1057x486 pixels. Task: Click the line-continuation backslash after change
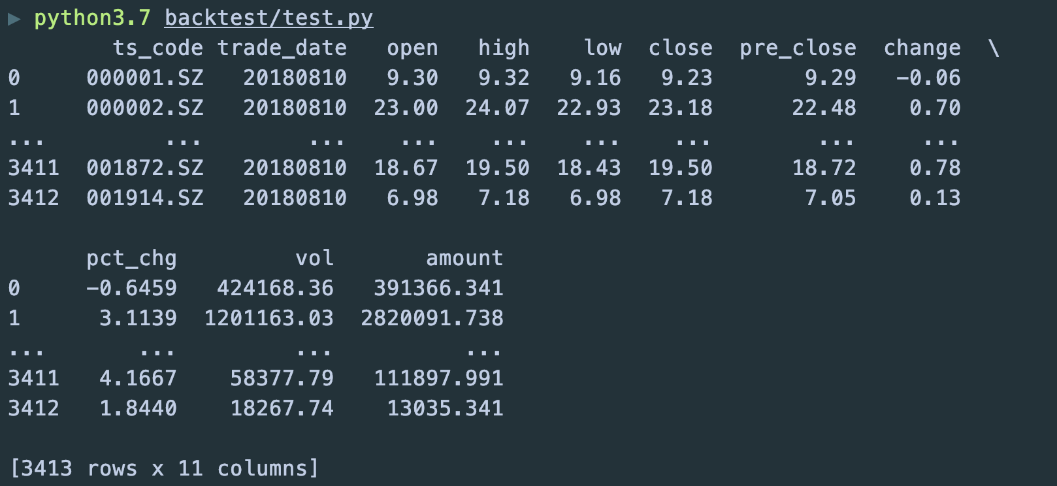tap(994, 48)
